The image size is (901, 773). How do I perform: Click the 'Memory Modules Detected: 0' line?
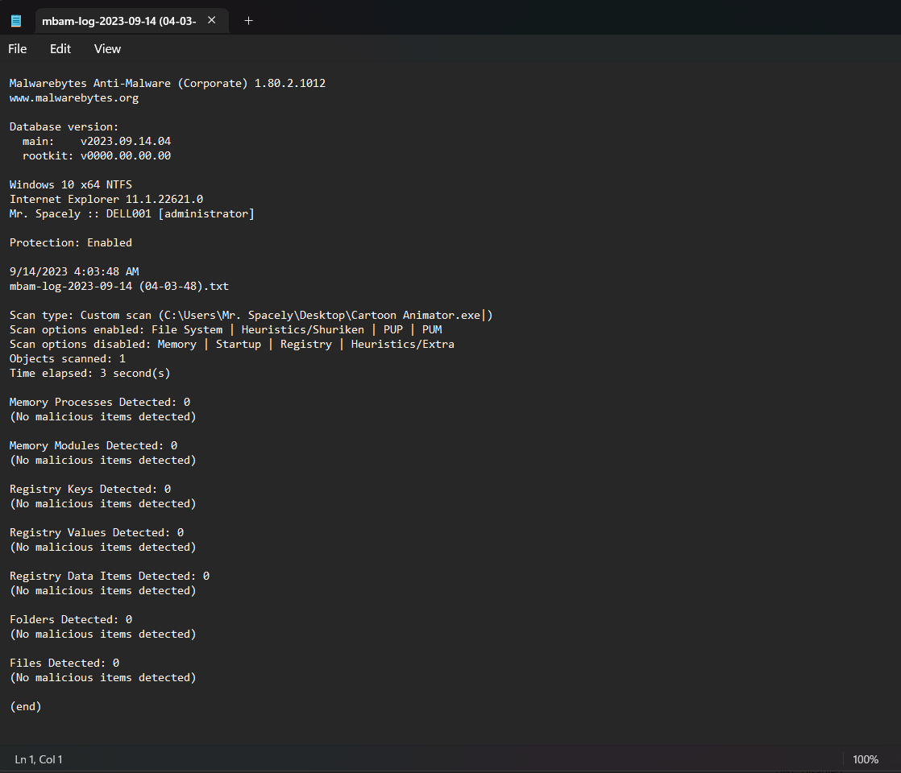tap(93, 445)
